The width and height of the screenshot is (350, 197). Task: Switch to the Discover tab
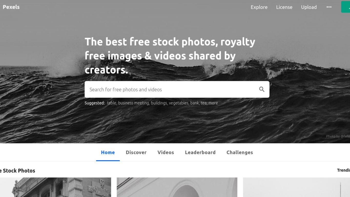tap(136, 152)
